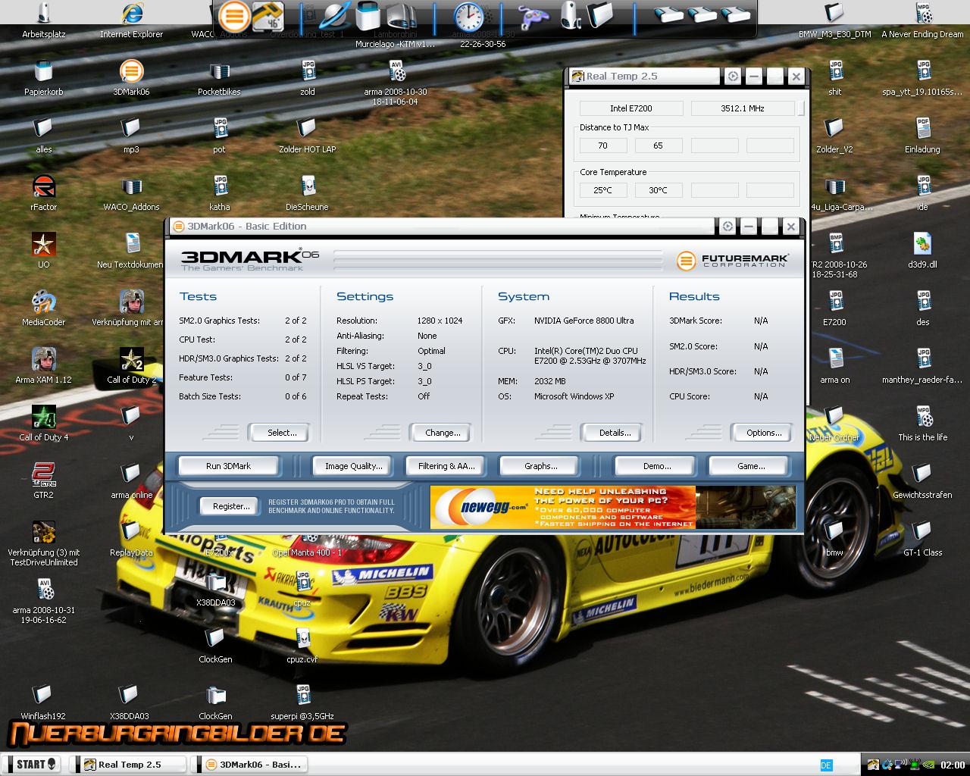Select the MediaCoder desktop icon

click(x=44, y=308)
